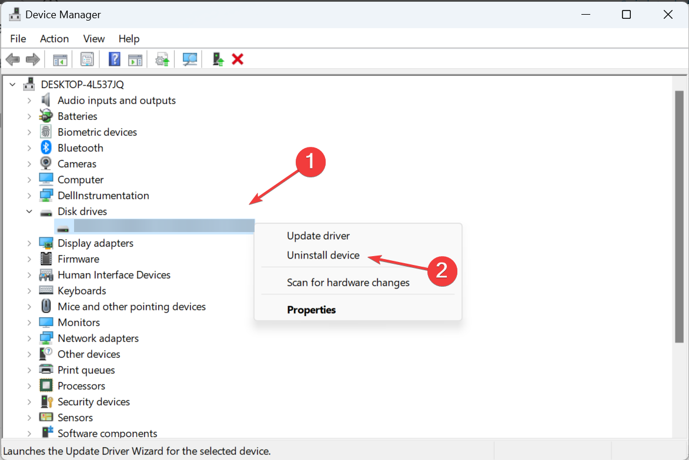The height and width of the screenshot is (460, 689).
Task: Click the Biometric devices fingerprint icon
Action: pos(46,132)
